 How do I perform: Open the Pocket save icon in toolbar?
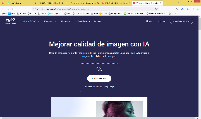[178, 9]
